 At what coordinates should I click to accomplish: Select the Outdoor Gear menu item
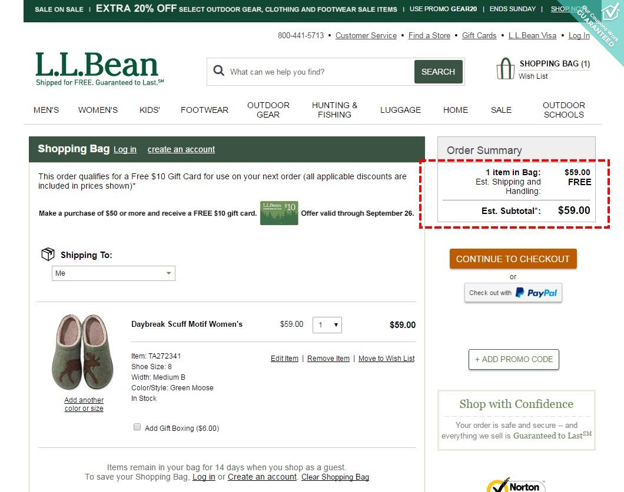(x=268, y=110)
